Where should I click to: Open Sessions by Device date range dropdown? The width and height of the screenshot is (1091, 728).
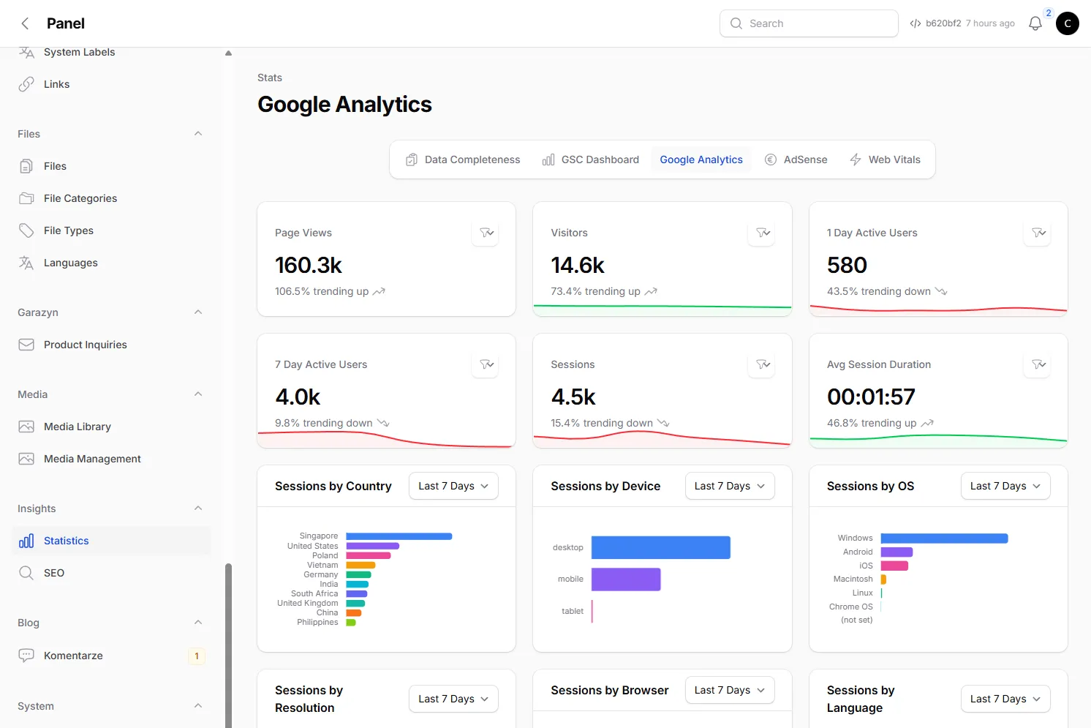730,486
